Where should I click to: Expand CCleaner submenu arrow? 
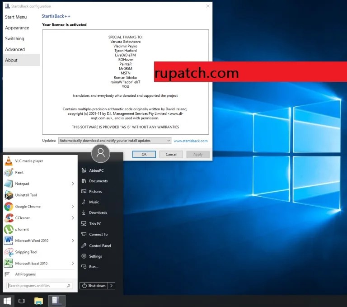point(73,218)
